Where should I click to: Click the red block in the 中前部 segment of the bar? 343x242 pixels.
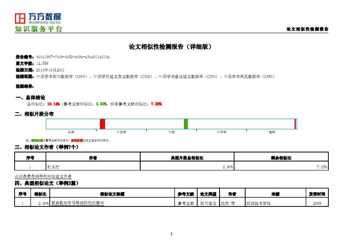[x=102, y=124]
